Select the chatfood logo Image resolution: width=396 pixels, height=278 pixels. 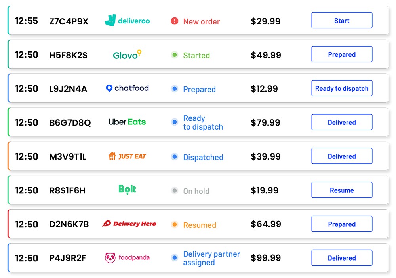[127, 88]
